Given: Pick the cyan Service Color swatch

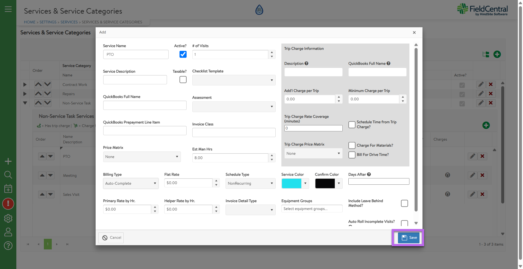Looking at the screenshot, I should click(x=291, y=183).
